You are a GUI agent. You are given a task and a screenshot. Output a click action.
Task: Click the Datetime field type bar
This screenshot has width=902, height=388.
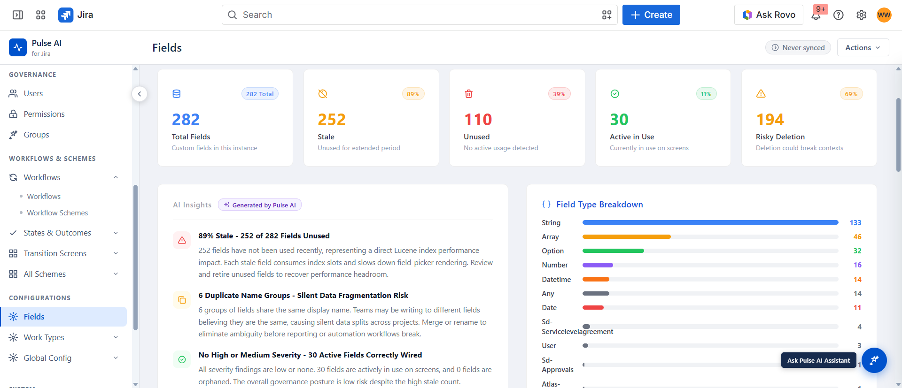[710, 279]
